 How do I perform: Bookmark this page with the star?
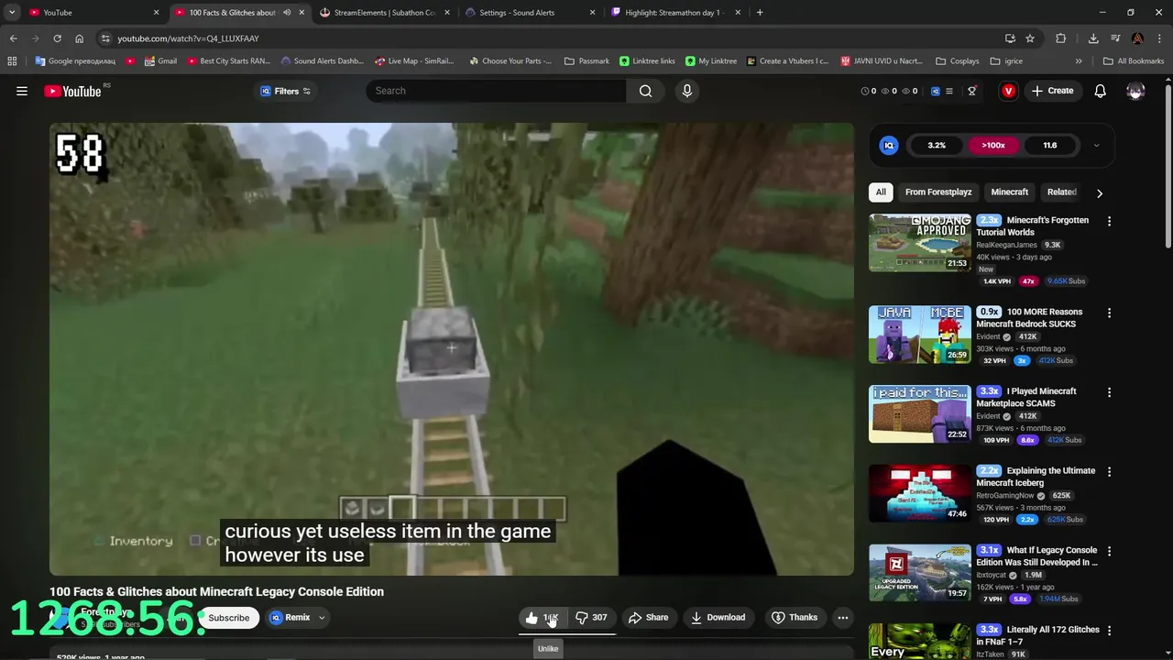pos(1030,38)
